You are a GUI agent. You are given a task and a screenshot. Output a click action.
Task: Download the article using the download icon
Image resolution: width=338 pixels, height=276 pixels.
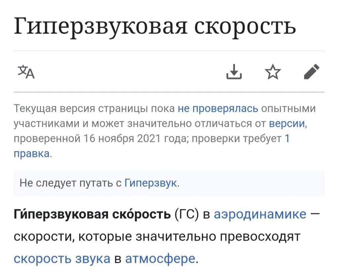[x=234, y=72]
